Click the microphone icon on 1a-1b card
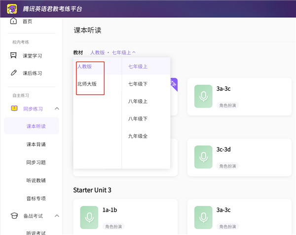 [89, 217]
